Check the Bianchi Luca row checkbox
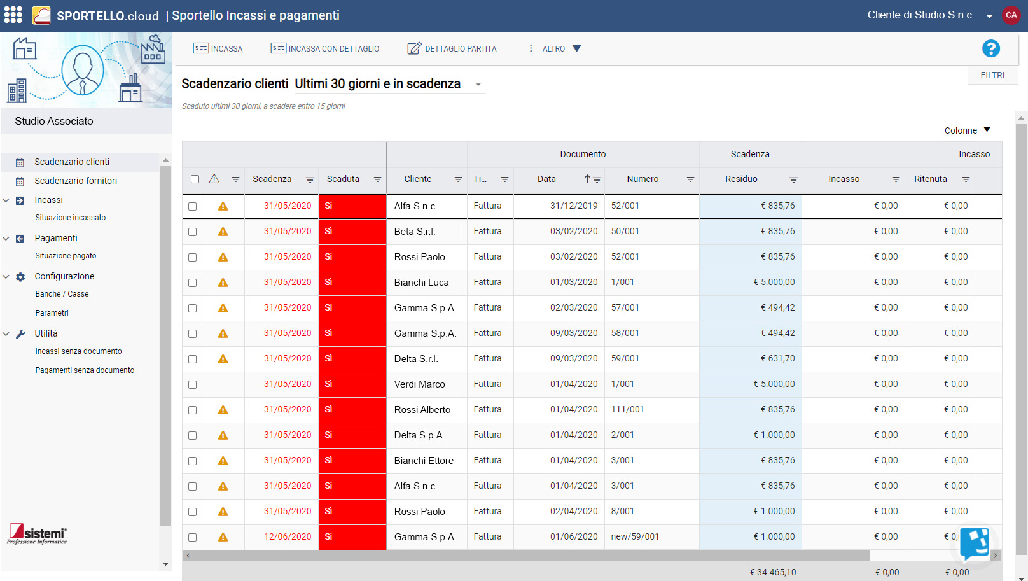This screenshot has width=1028, height=581. tap(192, 283)
